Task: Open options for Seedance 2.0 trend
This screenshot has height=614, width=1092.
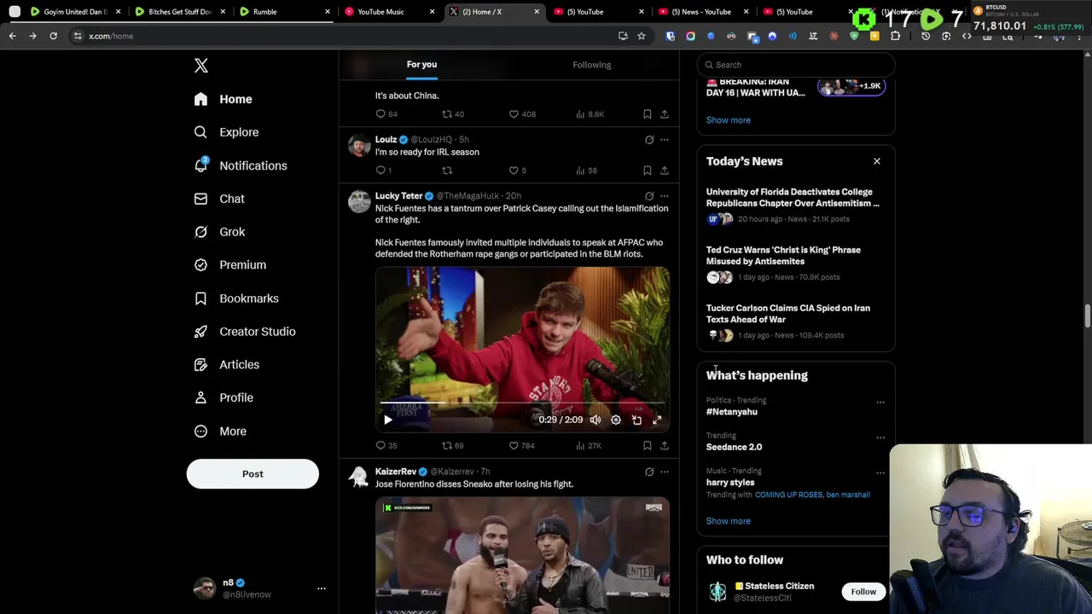Action: click(880, 437)
